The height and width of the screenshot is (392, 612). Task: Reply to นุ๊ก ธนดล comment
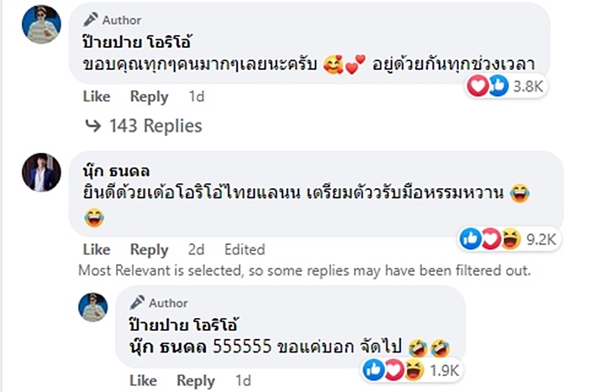(x=149, y=249)
